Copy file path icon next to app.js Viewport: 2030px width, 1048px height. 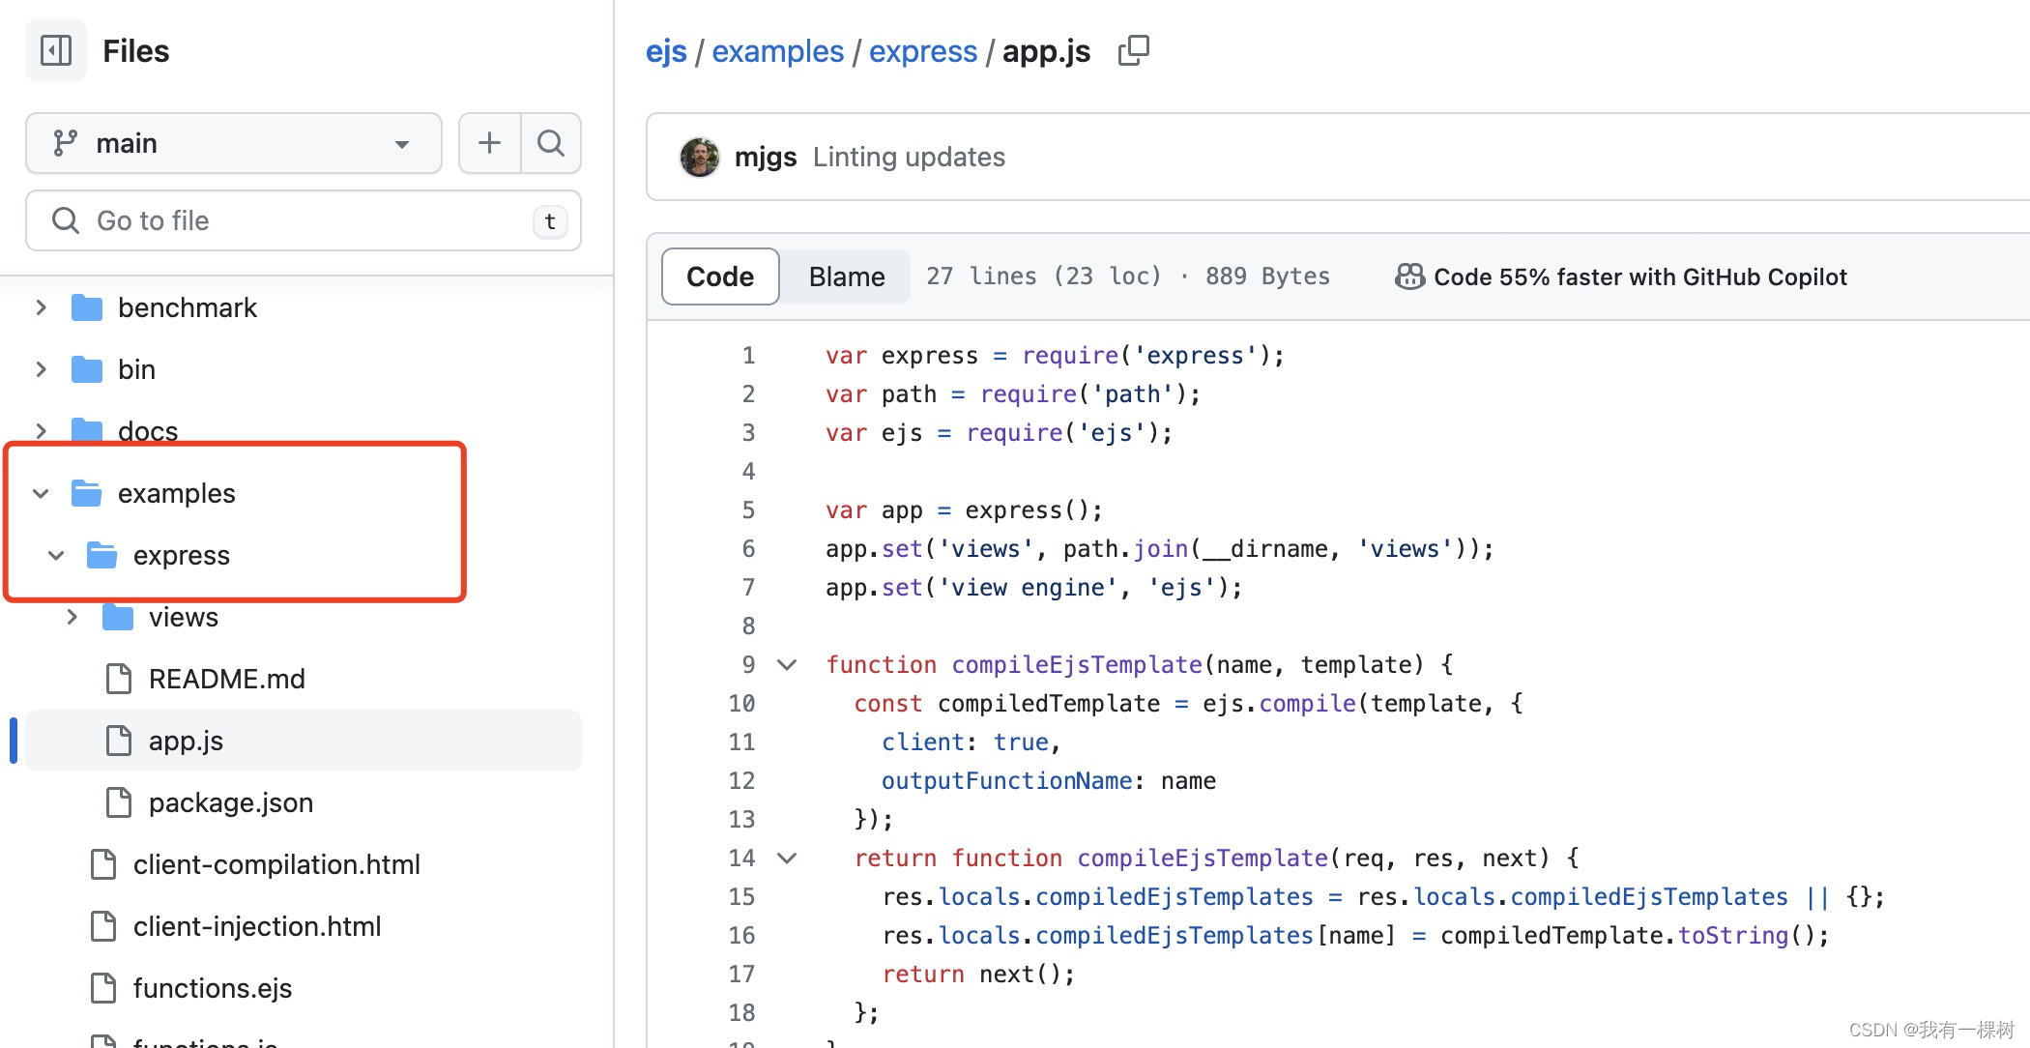(1133, 50)
